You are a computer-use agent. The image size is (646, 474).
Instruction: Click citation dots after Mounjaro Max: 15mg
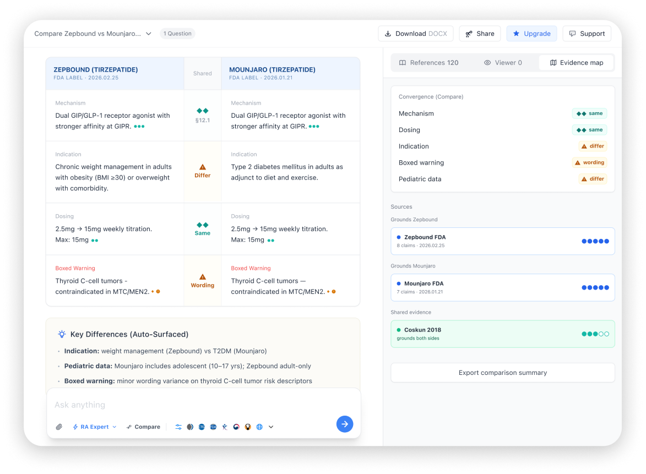(270, 241)
